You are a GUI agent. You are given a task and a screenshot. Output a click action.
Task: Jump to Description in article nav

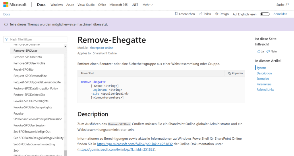tap(264, 73)
